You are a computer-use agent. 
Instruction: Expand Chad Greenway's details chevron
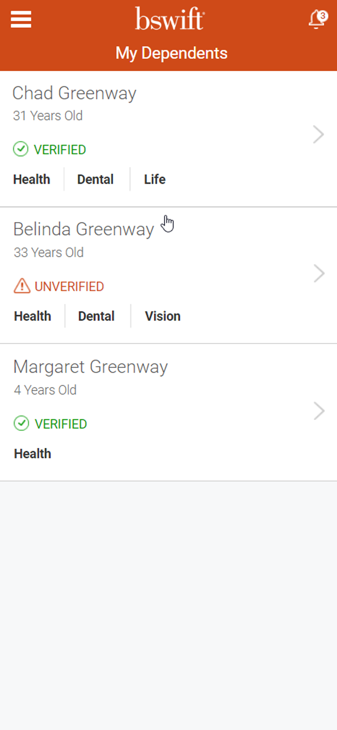[x=318, y=135]
